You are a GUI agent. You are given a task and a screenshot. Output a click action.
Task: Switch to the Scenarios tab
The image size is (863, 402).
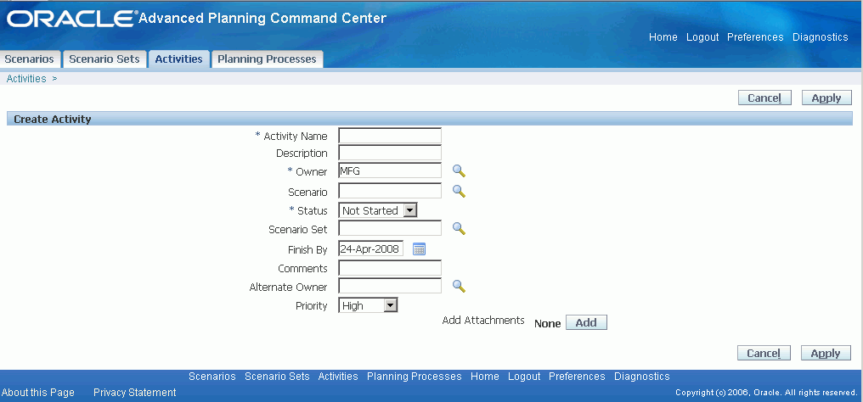(30, 59)
